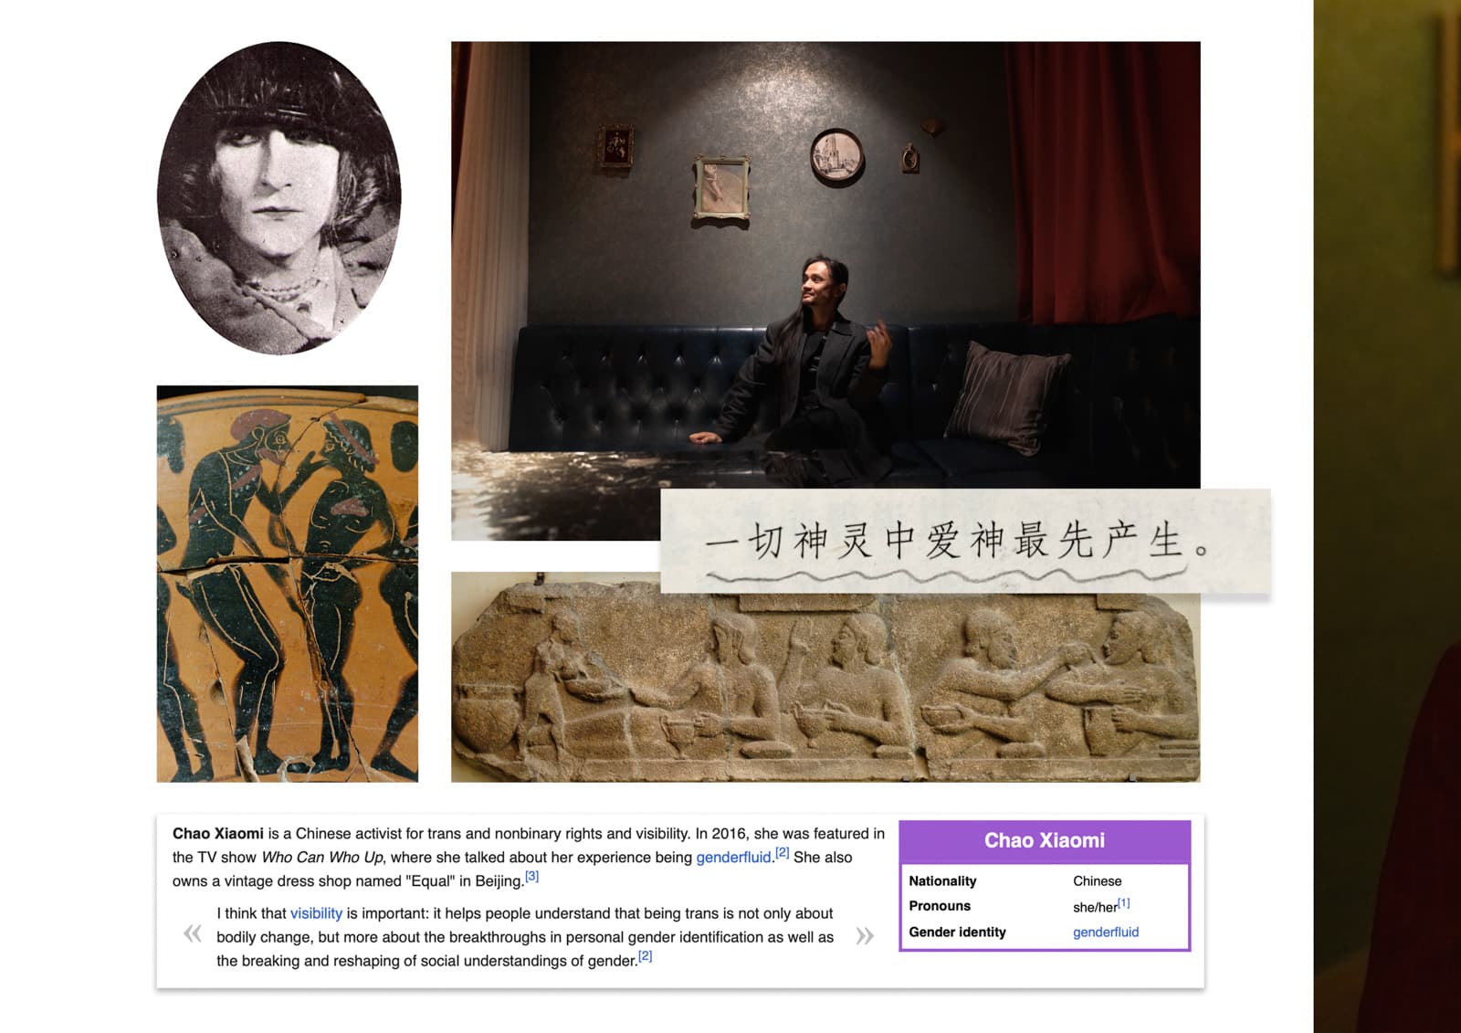Click the opening quotation mark icon

click(x=192, y=933)
